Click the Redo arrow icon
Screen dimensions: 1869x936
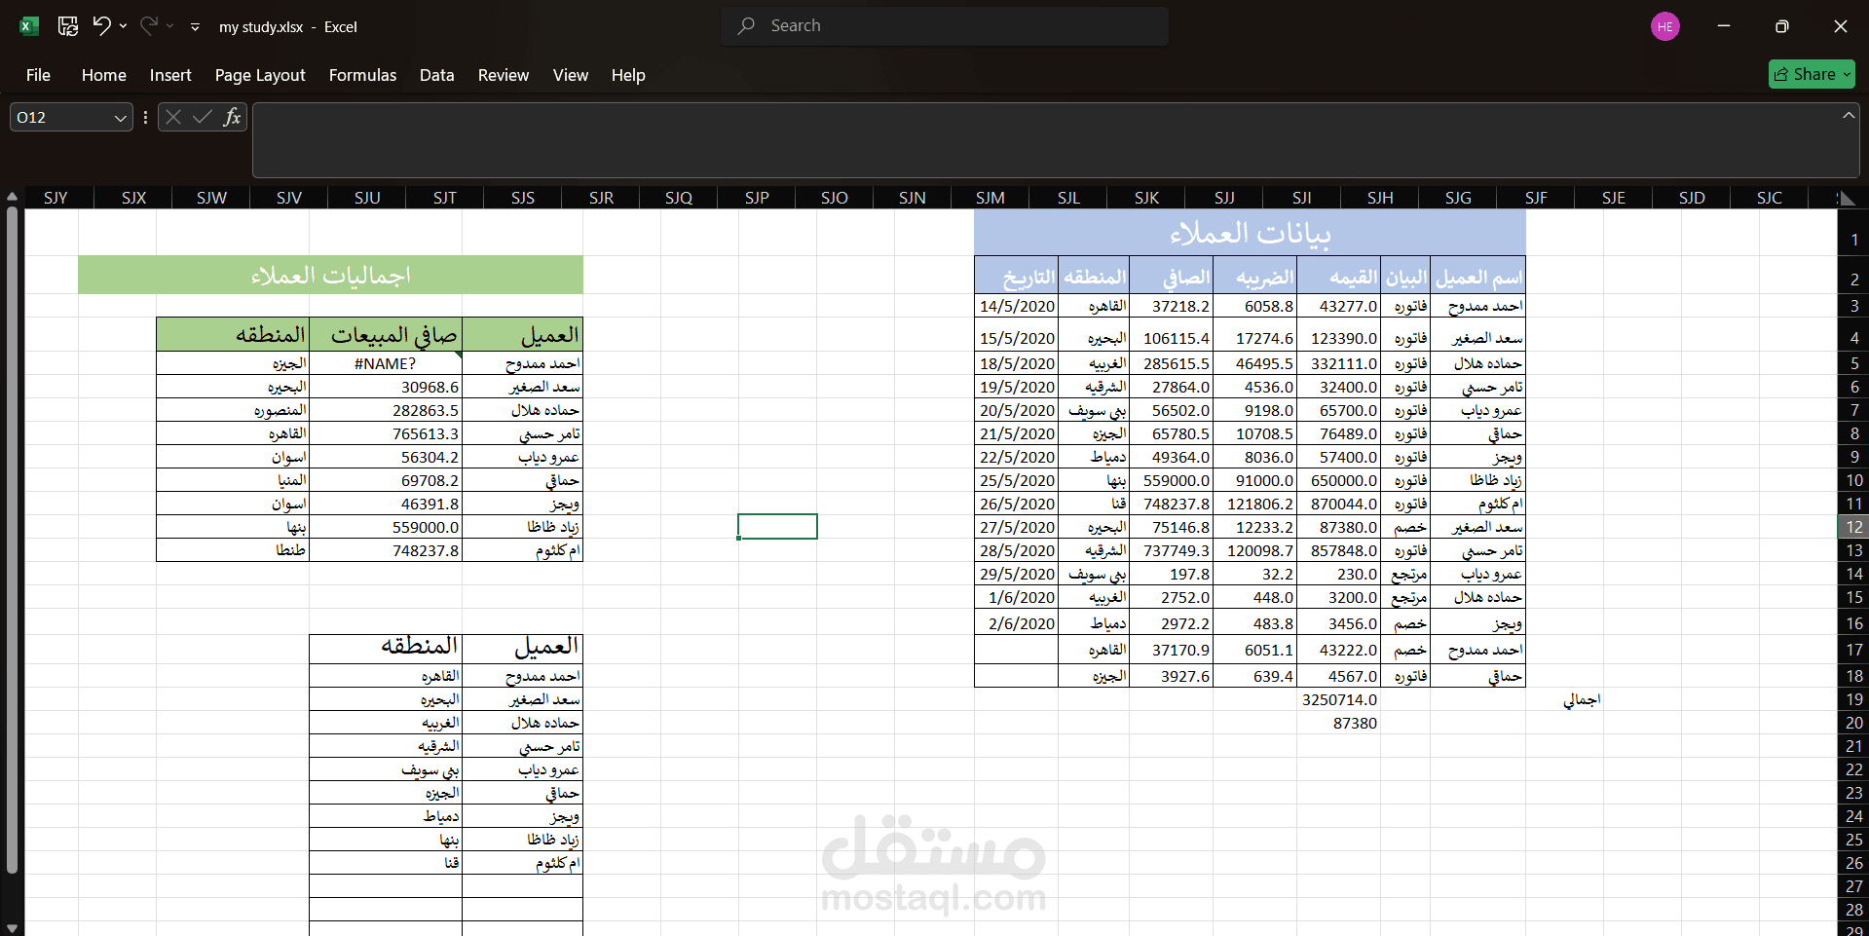tap(148, 25)
